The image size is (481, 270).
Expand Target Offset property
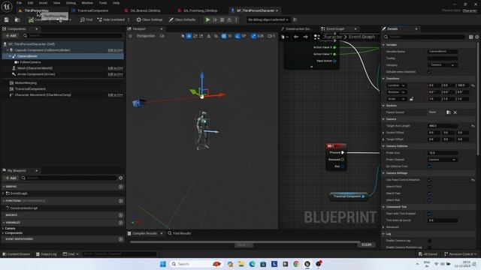coord(383,139)
